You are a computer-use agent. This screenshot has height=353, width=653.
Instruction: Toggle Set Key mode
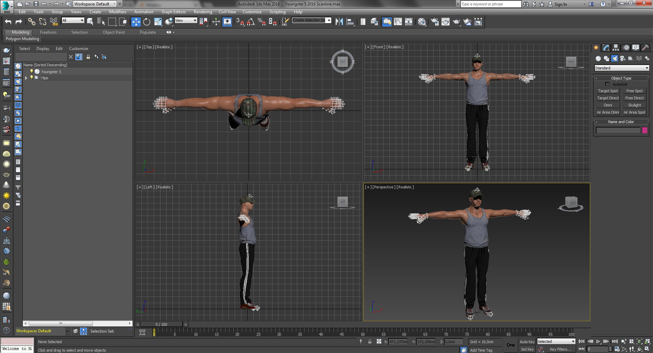click(x=527, y=349)
